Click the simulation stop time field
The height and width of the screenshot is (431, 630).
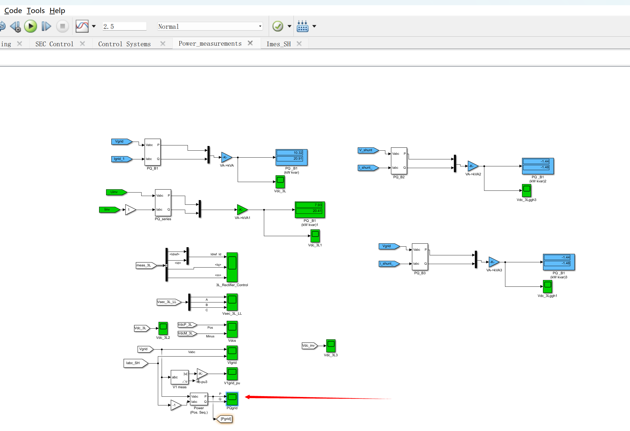click(x=124, y=26)
